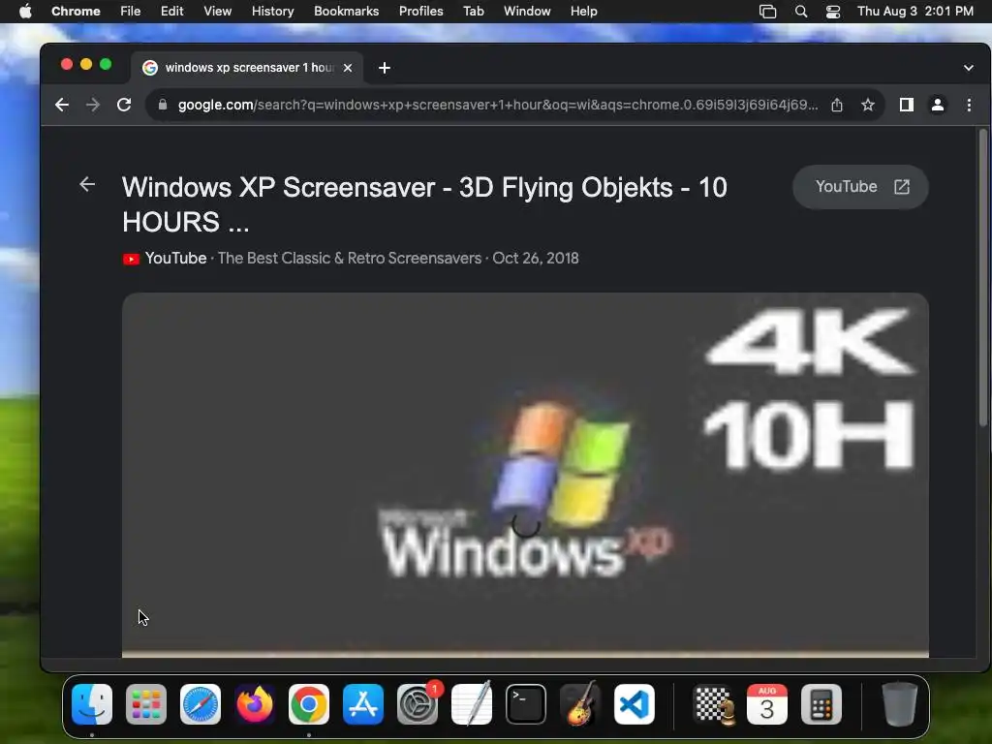Go back with the browser back arrow

[x=61, y=105]
